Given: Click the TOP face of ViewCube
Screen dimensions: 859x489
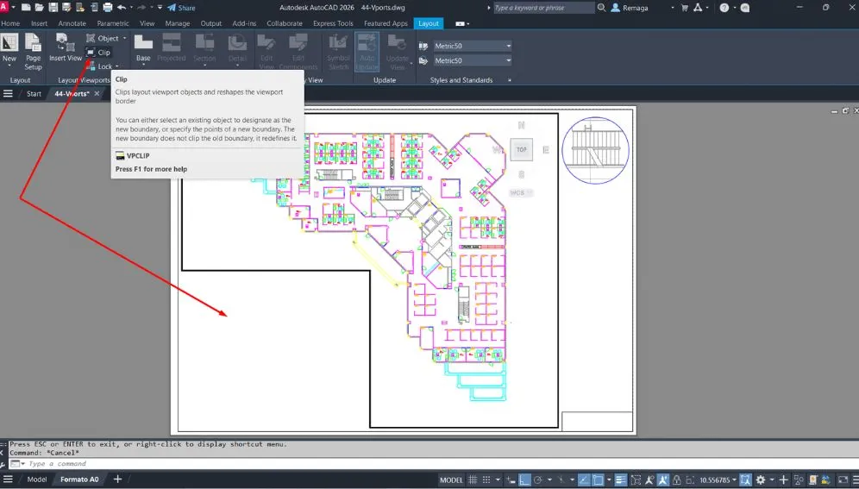Looking at the screenshot, I should [521, 149].
